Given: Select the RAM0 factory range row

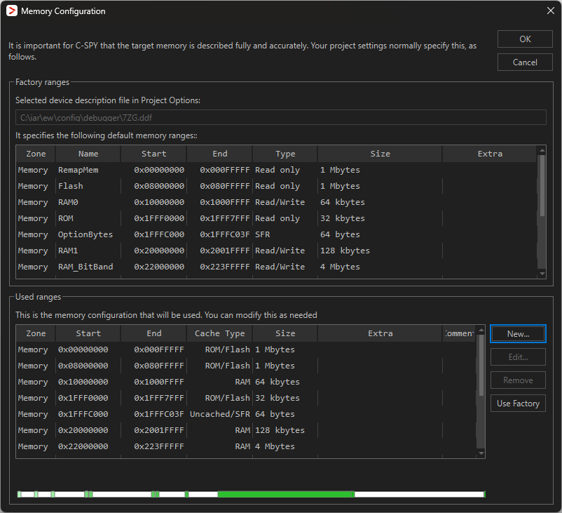Looking at the screenshot, I should 276,202.
